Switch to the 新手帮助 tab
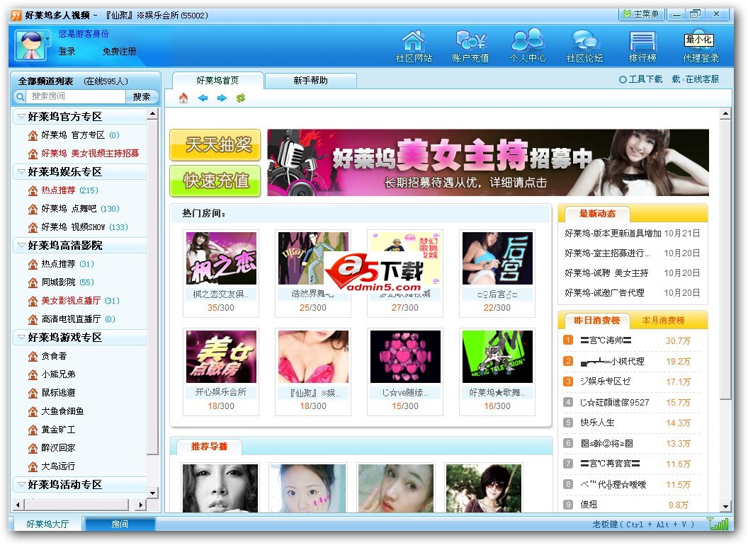 tap(310, 81)
